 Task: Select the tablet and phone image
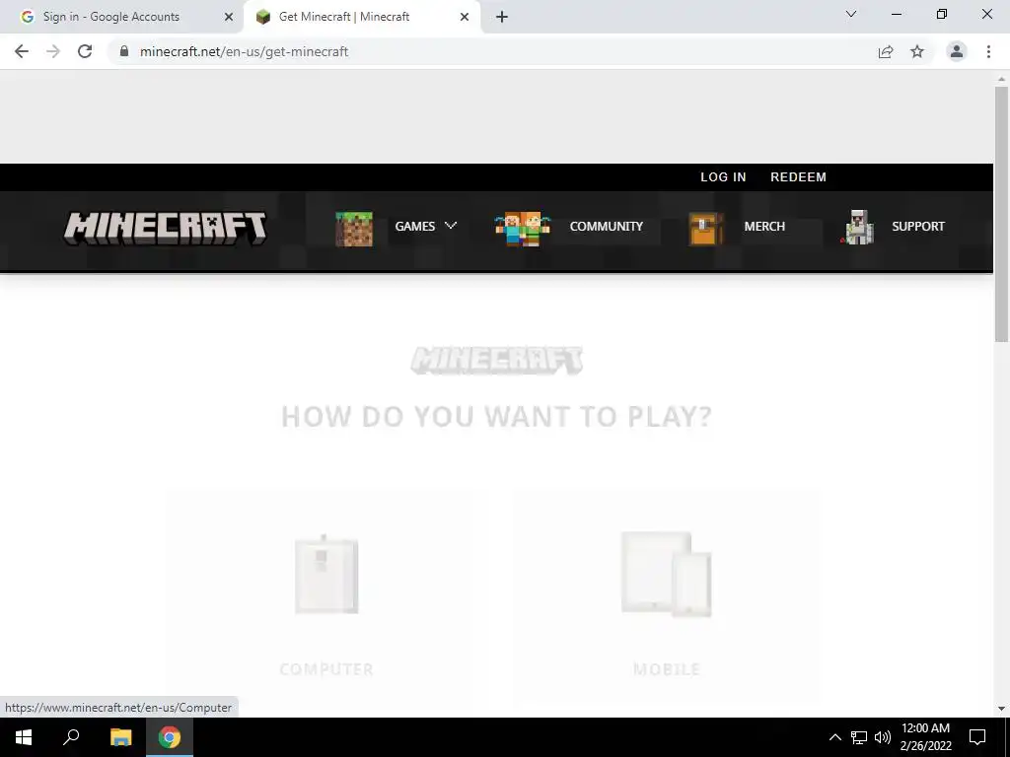coord(666,575)
